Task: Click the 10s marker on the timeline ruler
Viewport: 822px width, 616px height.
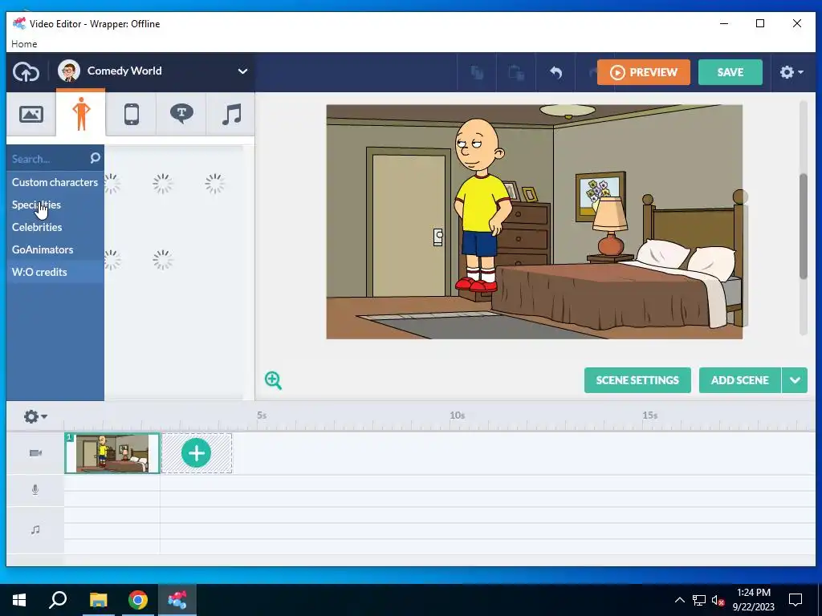Action: click(x=457, y=415)
